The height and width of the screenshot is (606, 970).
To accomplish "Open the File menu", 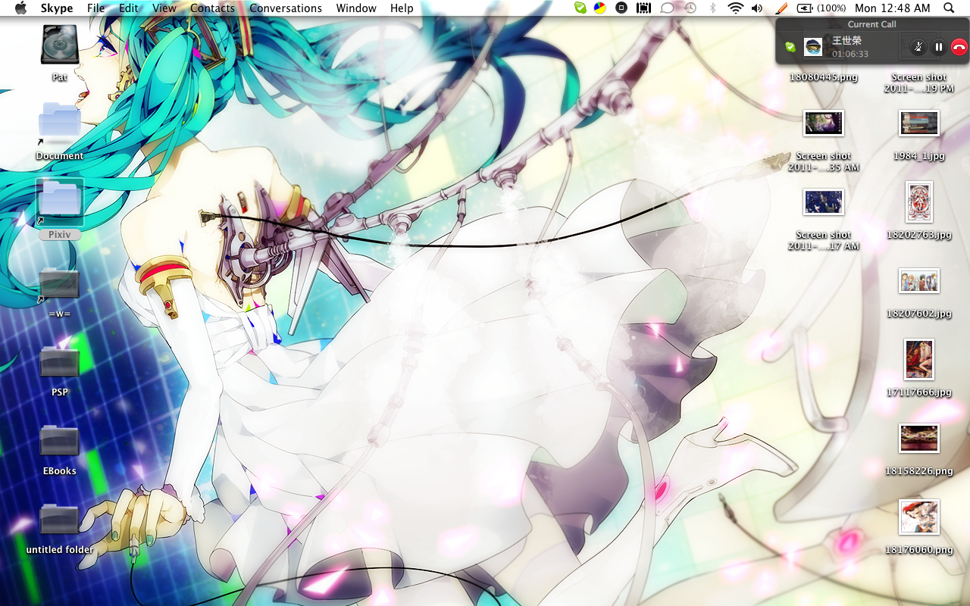I will pos(96,8).
